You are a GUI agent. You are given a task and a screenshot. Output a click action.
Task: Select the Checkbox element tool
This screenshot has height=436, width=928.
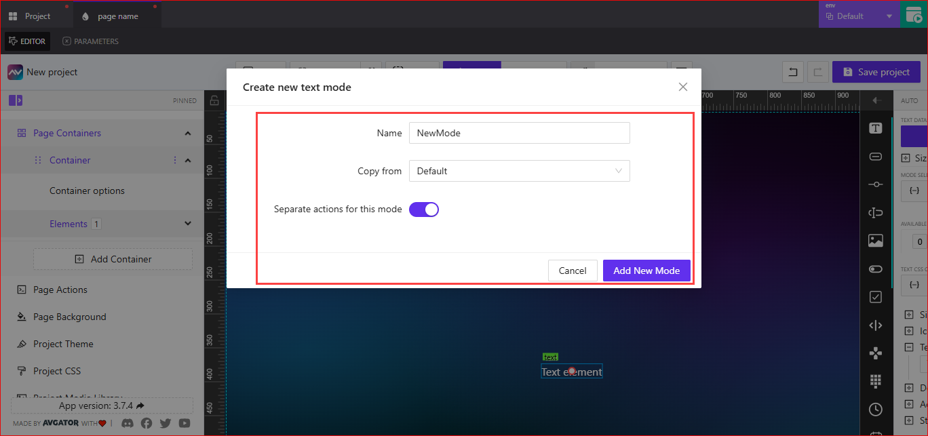875,296
